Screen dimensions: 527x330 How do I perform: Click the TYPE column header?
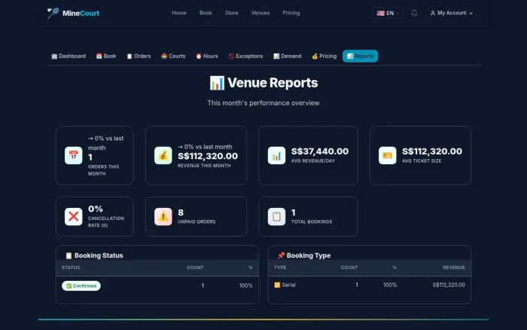(280, 267)
